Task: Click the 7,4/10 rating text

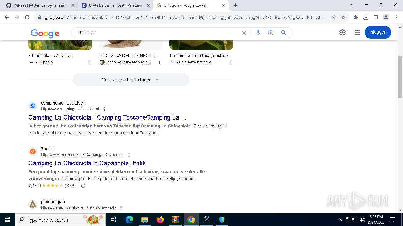Action: pos(35,186)
